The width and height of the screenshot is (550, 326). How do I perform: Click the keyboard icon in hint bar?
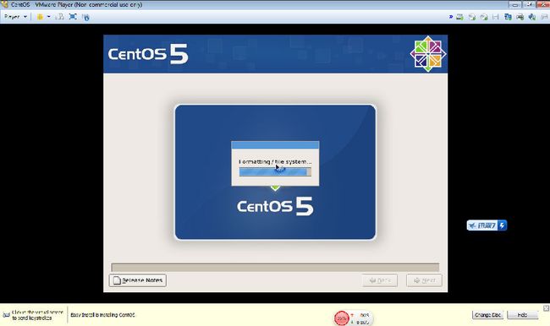[x=6, y=315]
